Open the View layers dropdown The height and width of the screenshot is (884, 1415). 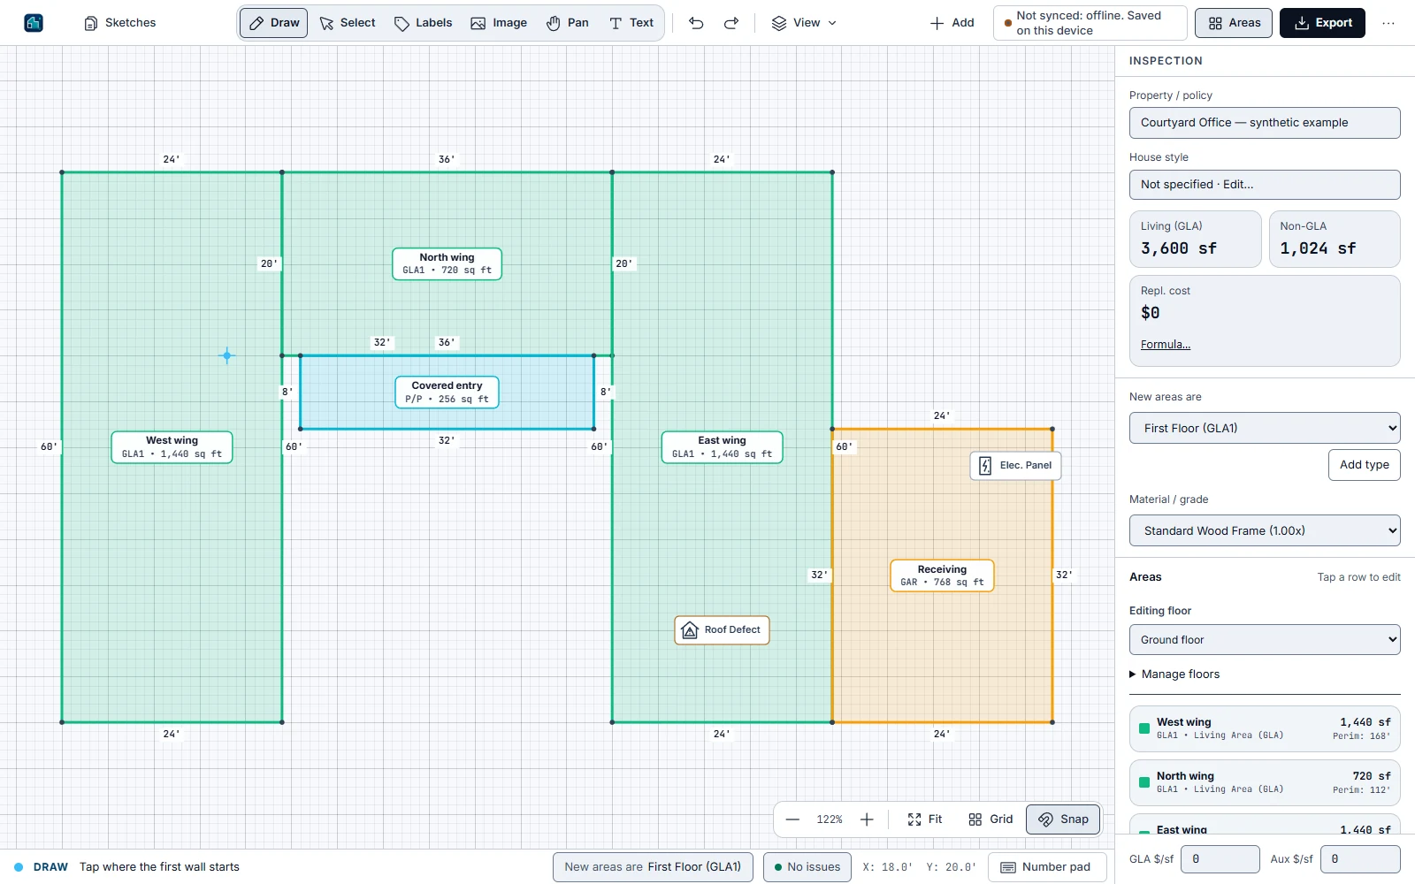coord(804,23)
